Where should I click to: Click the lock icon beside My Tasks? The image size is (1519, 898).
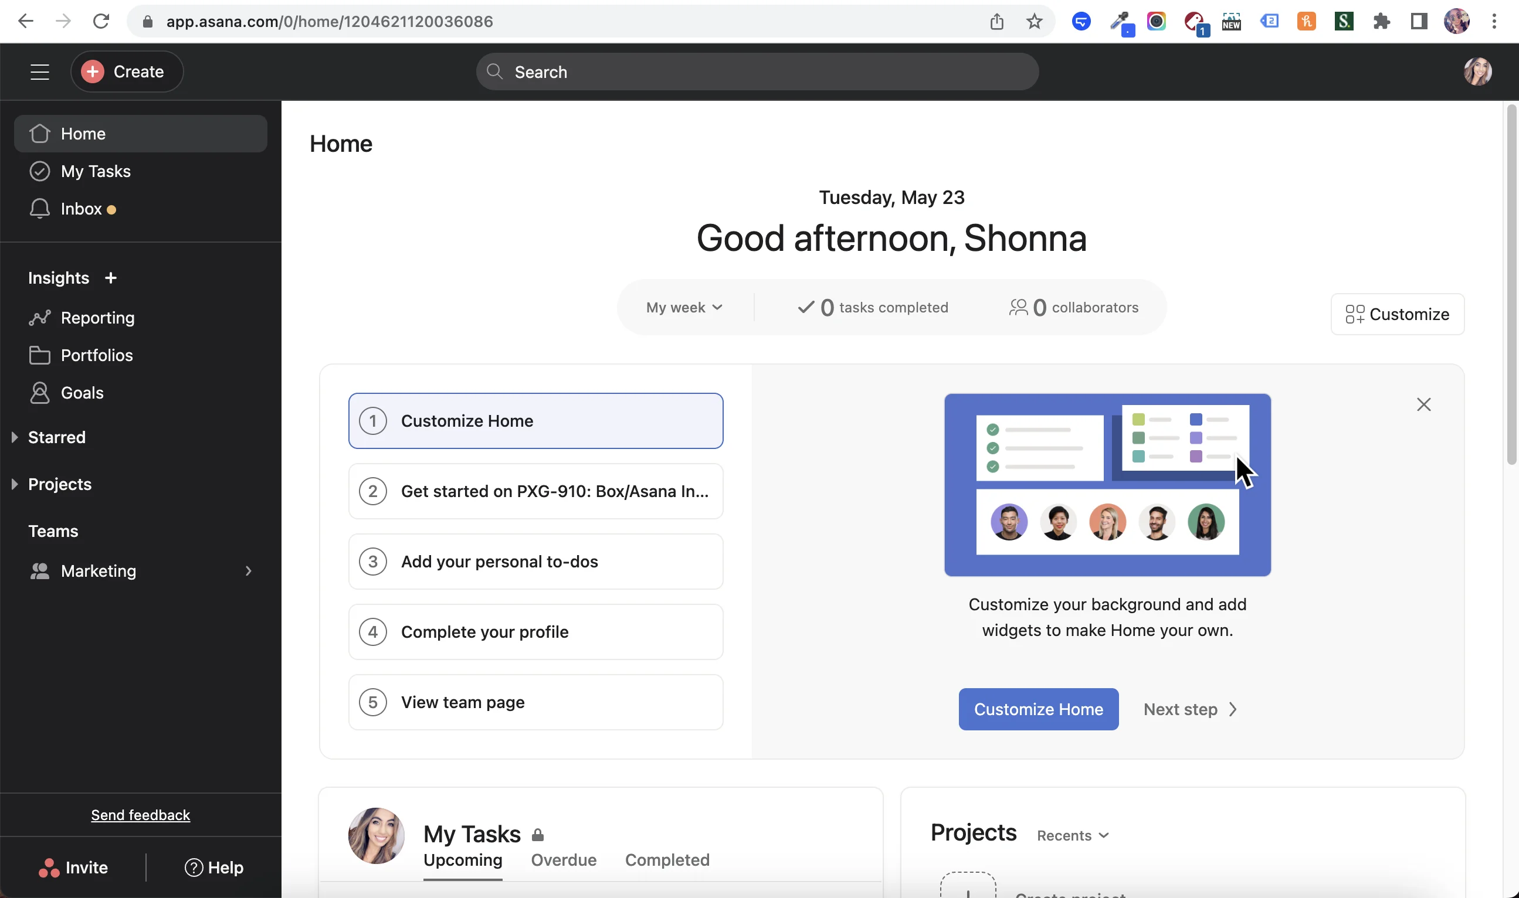click(538, 835)
